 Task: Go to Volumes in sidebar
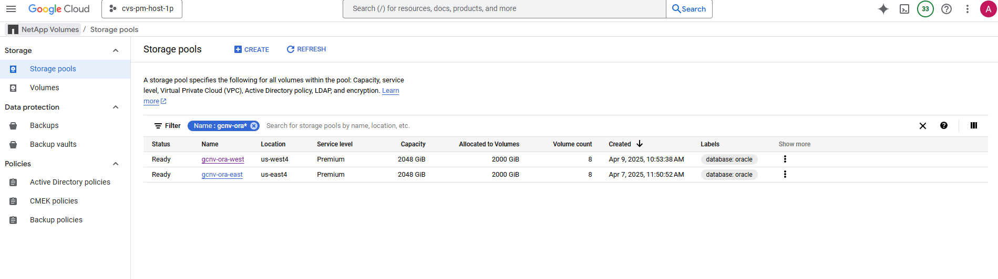[44, 88]
